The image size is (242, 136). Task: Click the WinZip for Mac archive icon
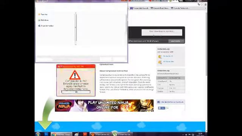tap(160, 62)
